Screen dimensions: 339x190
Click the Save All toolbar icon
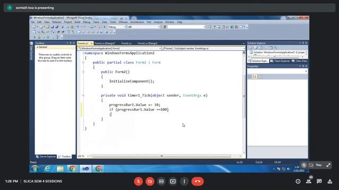[x=57, y=27]
